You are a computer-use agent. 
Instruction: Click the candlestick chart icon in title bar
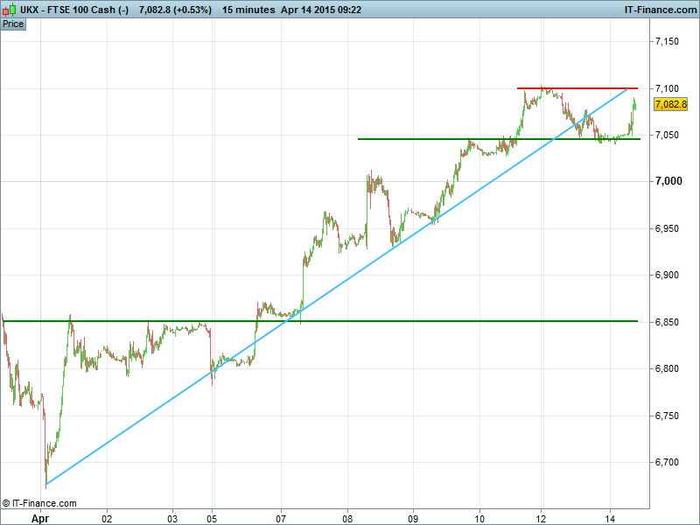[x=10, y=8]
